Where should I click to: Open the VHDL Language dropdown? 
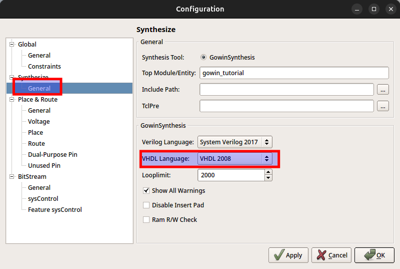(x=234, y=159)
